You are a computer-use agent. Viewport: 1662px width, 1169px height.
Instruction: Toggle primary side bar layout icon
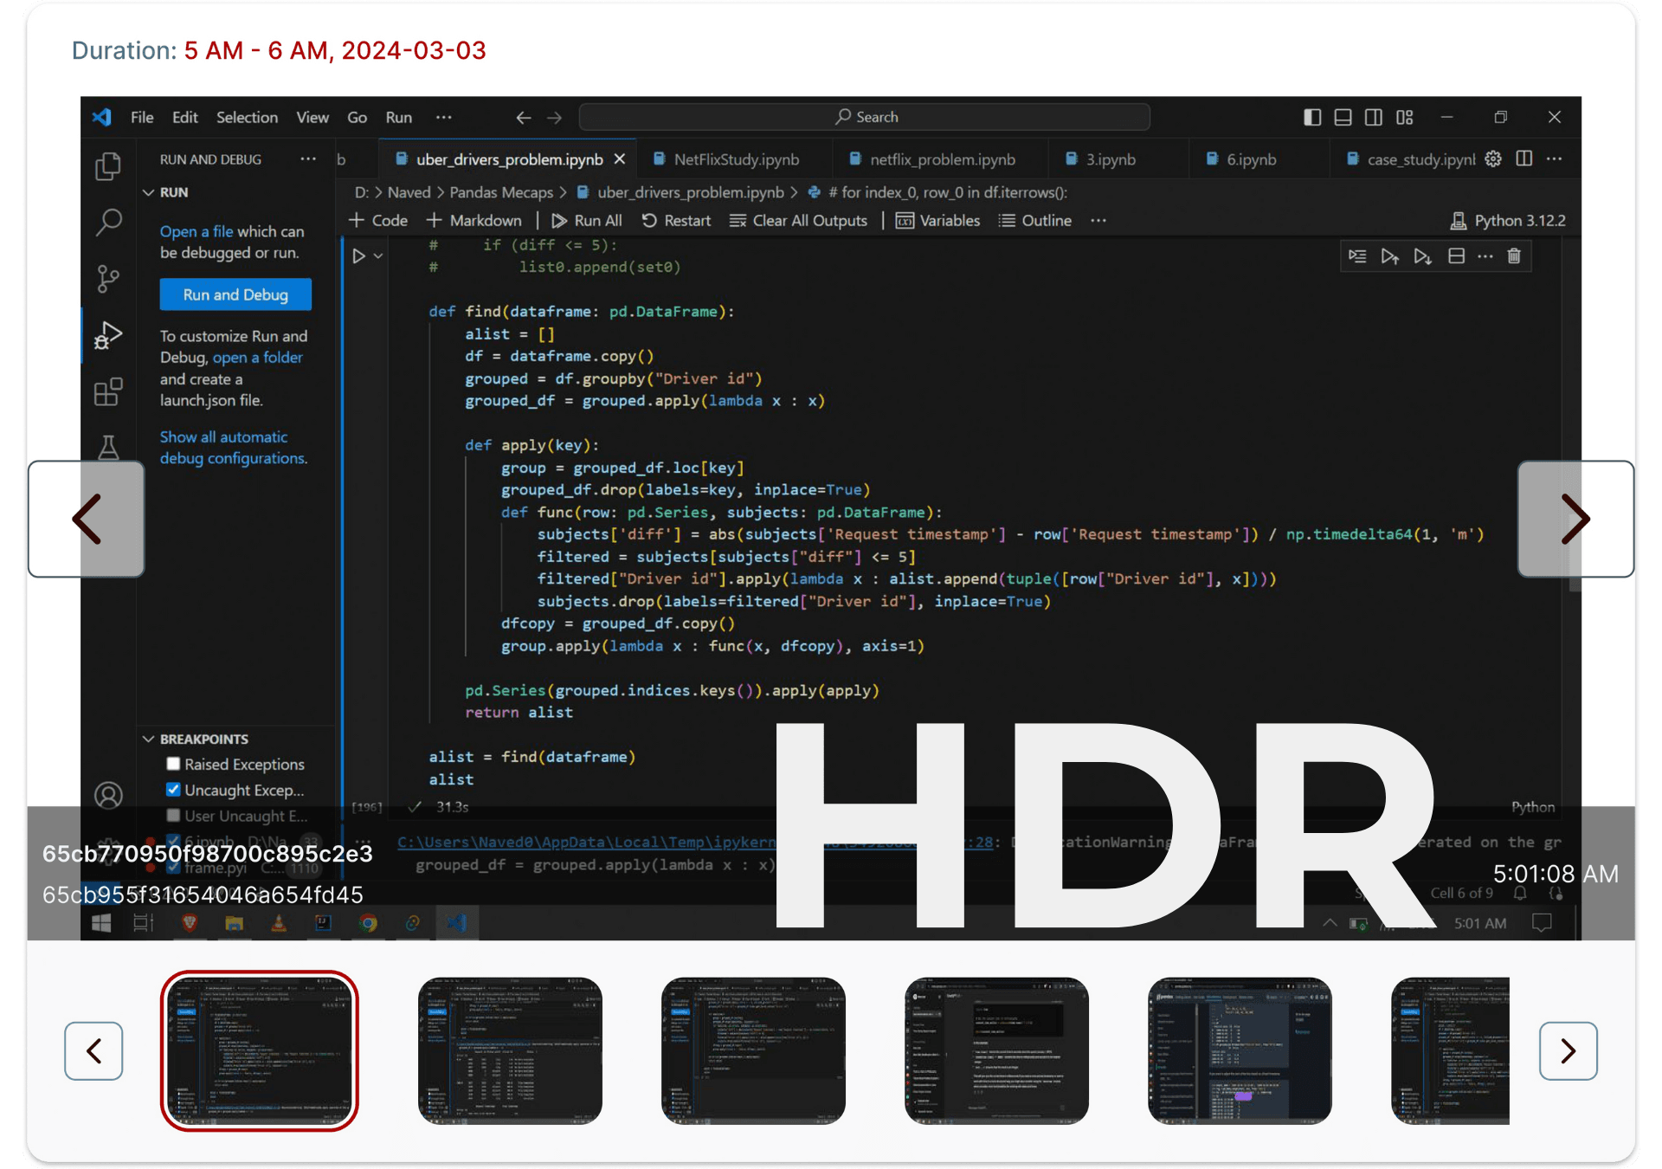click(x=1312, y=117)
